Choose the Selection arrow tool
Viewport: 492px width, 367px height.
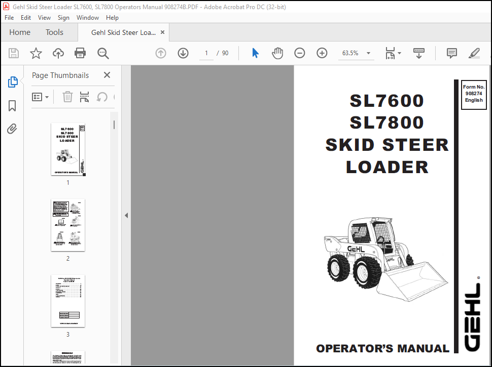(256, 53)
